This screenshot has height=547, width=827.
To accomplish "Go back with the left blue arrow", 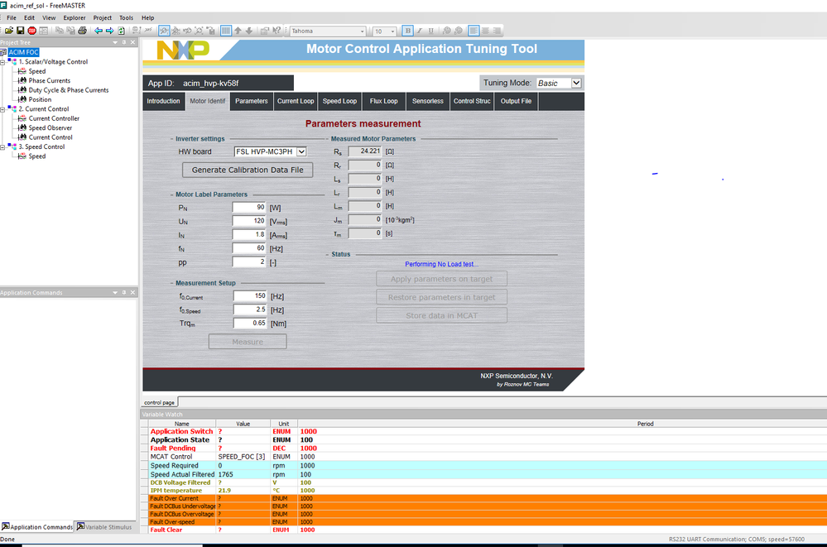I will coord(99,31).
